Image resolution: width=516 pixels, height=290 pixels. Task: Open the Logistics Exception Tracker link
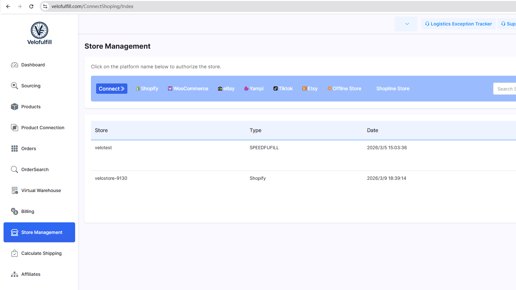459,24
